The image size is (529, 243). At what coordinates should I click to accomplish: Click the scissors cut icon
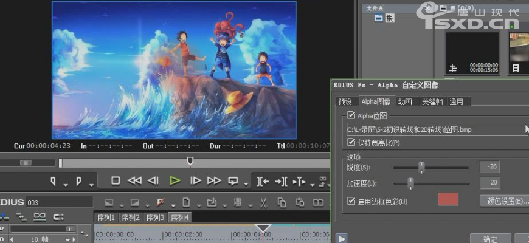click(x=263, y=202)
